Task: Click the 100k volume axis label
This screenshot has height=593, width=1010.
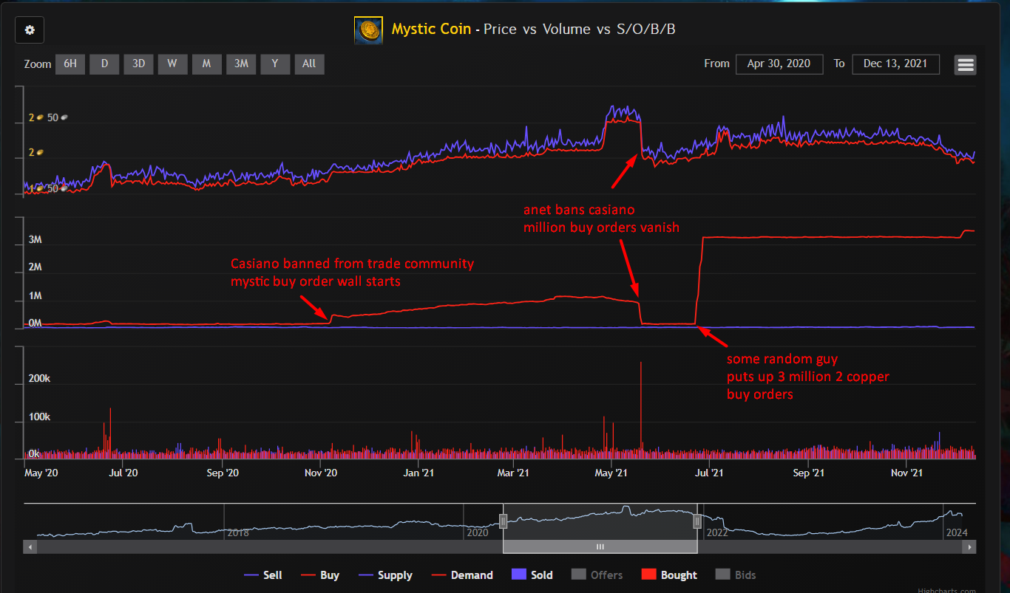Action: 38,417
